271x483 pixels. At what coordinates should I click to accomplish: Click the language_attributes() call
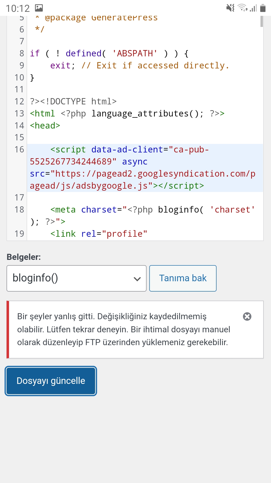147,114
